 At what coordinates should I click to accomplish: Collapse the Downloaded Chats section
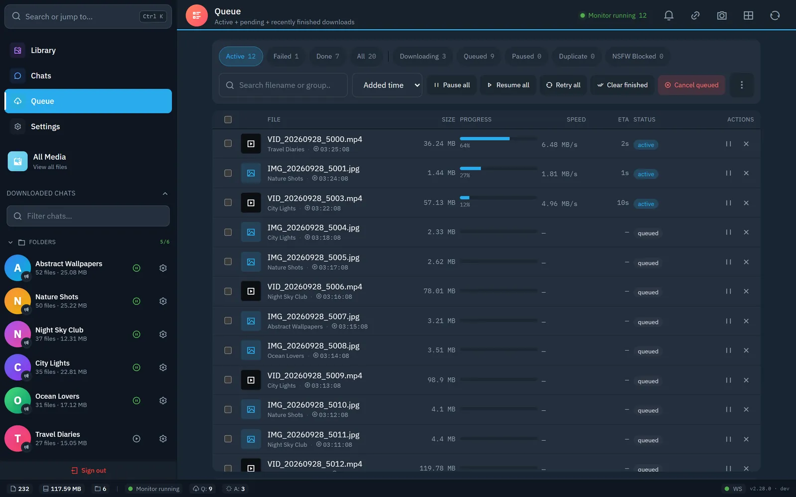pos(165,193)
